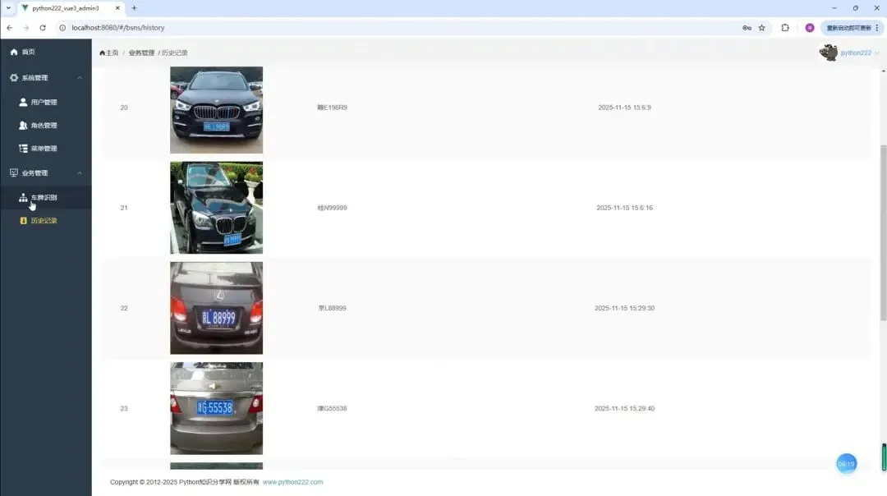
Task: Click row number 21
Action: (124, 208)
